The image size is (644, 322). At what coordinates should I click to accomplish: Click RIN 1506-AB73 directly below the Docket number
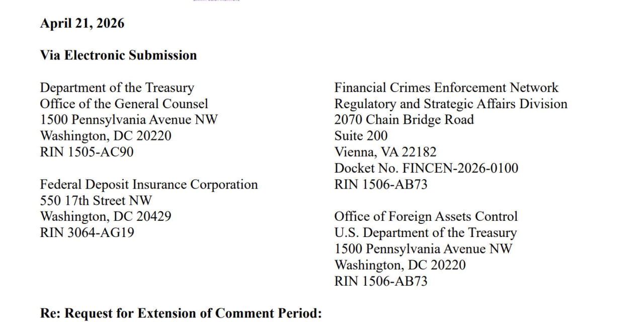click(x=381, y=184)
